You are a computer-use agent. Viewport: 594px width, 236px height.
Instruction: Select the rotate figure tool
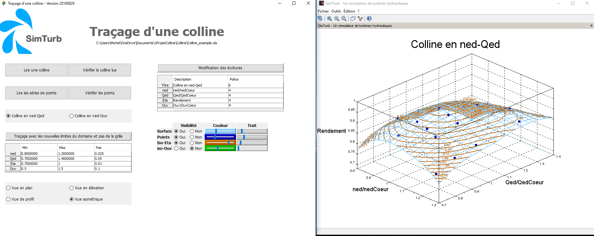pyautogui.click(x=320, y=18)
